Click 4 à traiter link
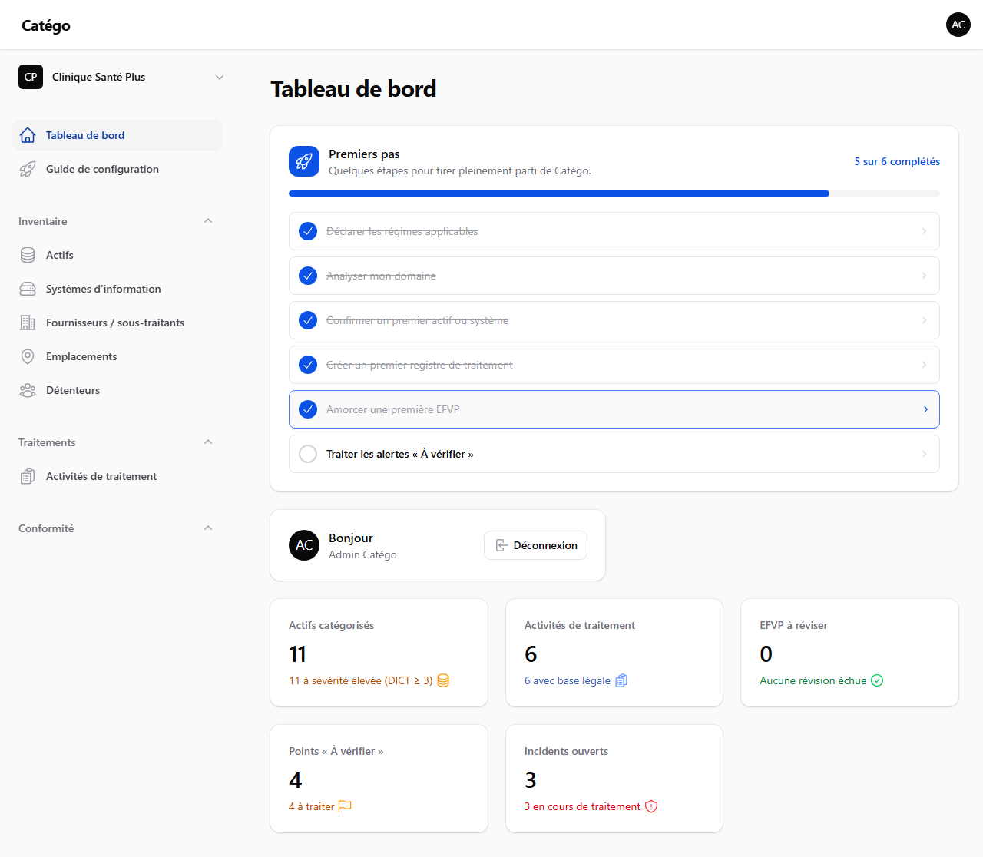Screen dimensions: 983x857 pyautogui.click(x=311, y=806)
